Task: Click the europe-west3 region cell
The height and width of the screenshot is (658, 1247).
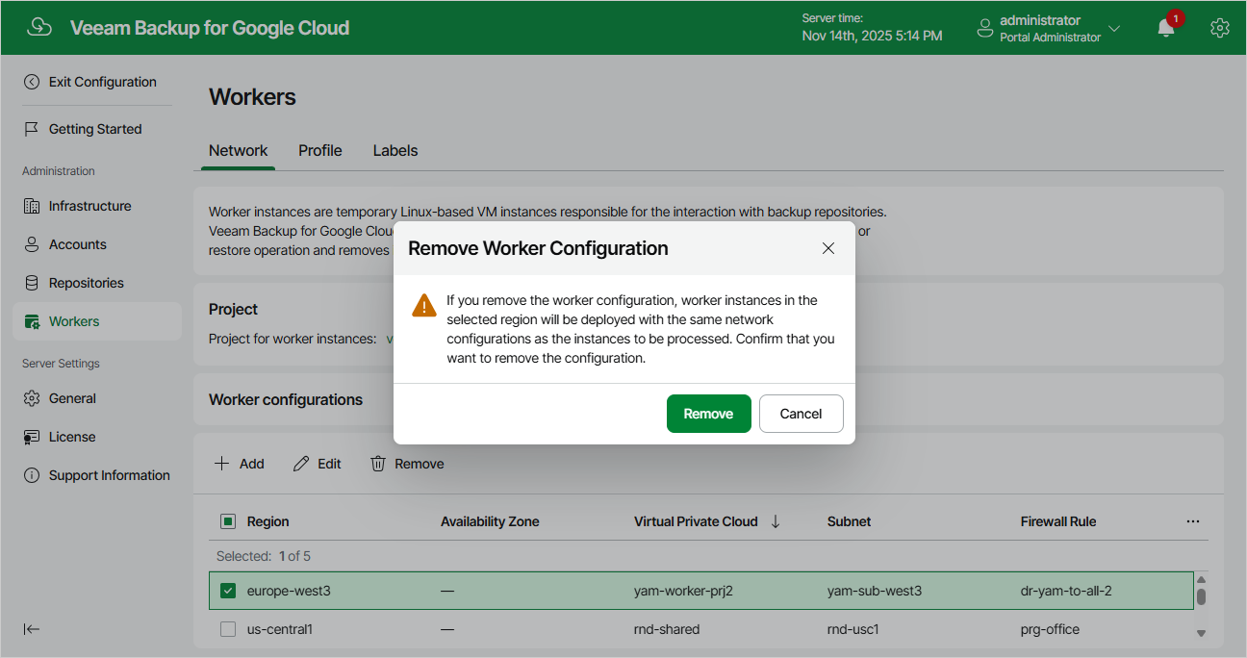Action: (x=289, y=591)
